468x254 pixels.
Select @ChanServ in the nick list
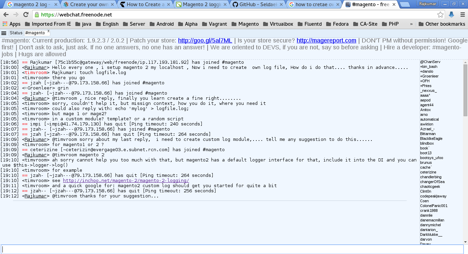[430, 62]
